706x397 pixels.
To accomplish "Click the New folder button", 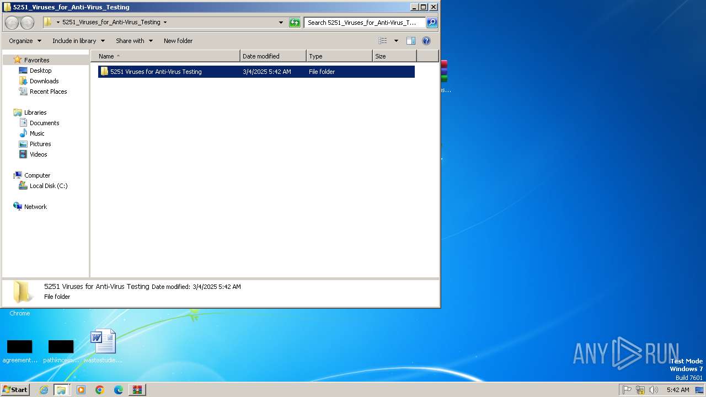I will coord(178,41).
